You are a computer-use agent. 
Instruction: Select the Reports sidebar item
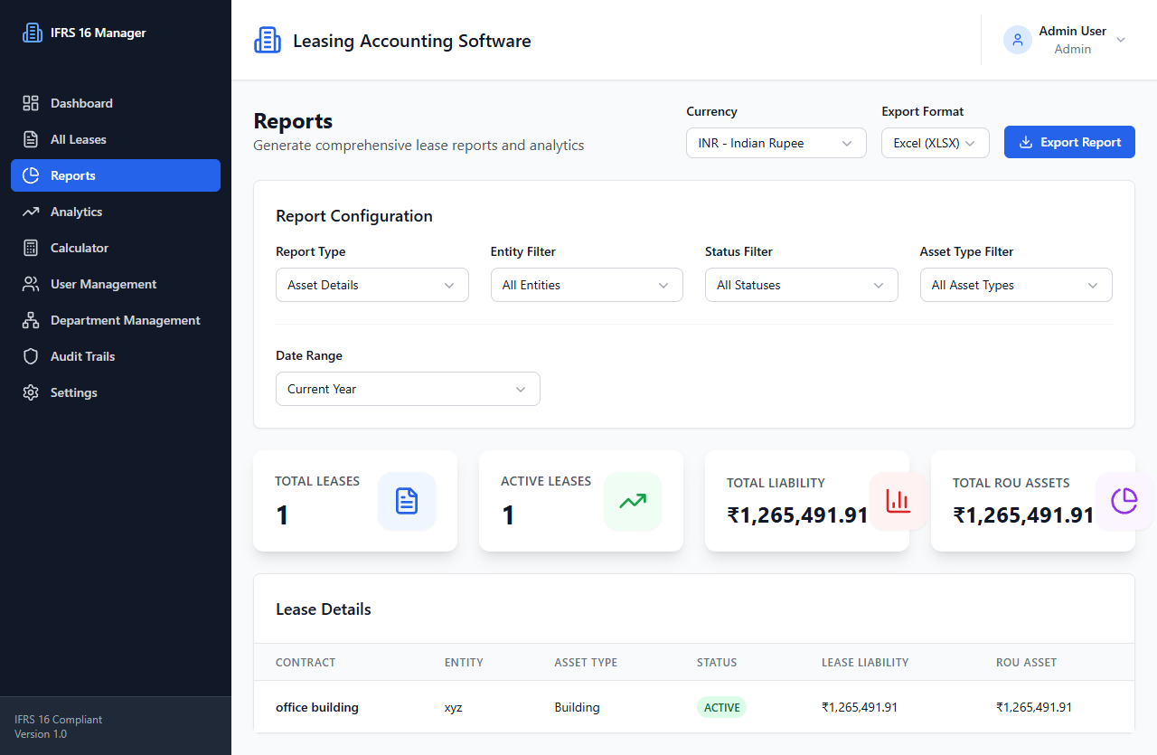point(116,175)
